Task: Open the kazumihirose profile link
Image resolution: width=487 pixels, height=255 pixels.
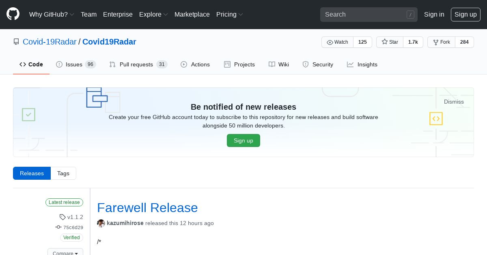Action: pyautogui.click(x=125, y=223)
